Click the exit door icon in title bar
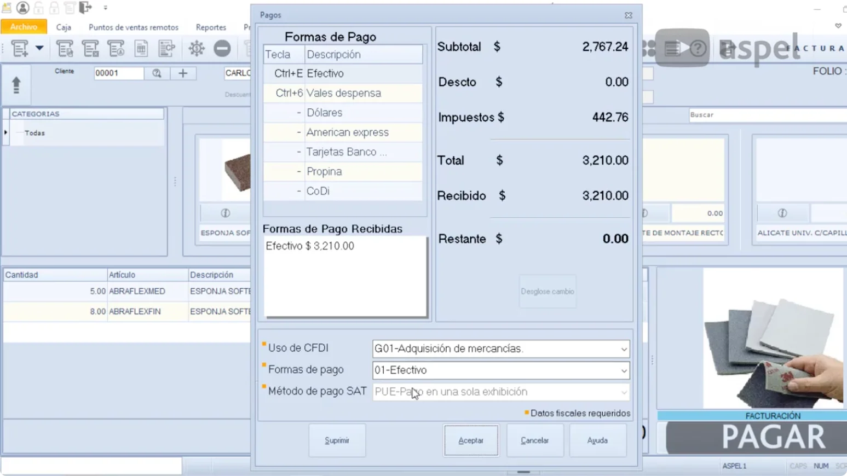The width and height of the screenshot is (847, 476). tap(85, 8)
